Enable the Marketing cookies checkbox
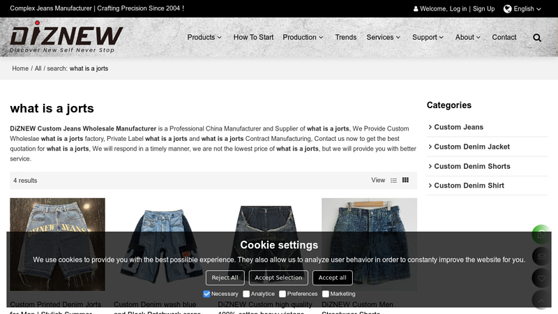 [x=326, y=294]
